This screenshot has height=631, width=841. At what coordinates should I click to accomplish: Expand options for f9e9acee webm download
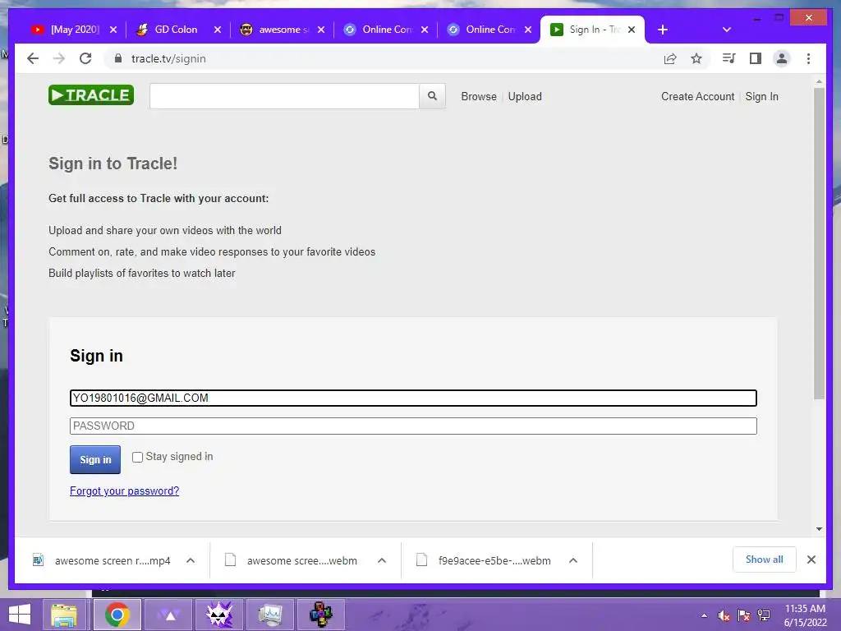(572, 560)
